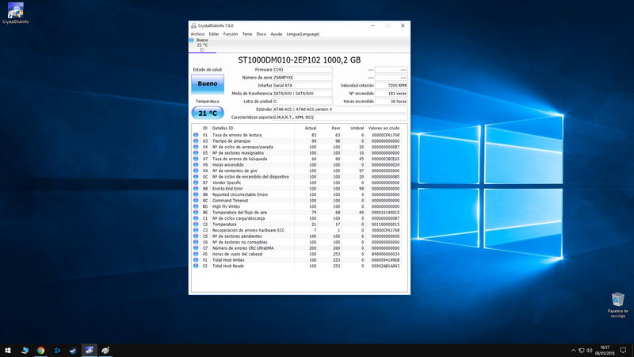The image size is (634, 357).
Task: Open the Tema menu
Action: [247, 34]
